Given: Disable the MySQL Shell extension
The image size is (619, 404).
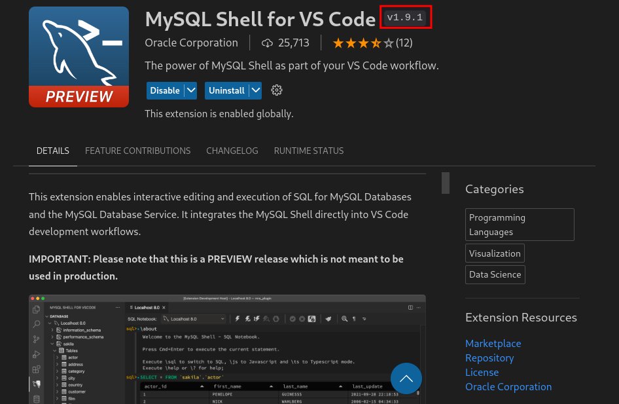Looking at the screenshot, I should point(165,90).
